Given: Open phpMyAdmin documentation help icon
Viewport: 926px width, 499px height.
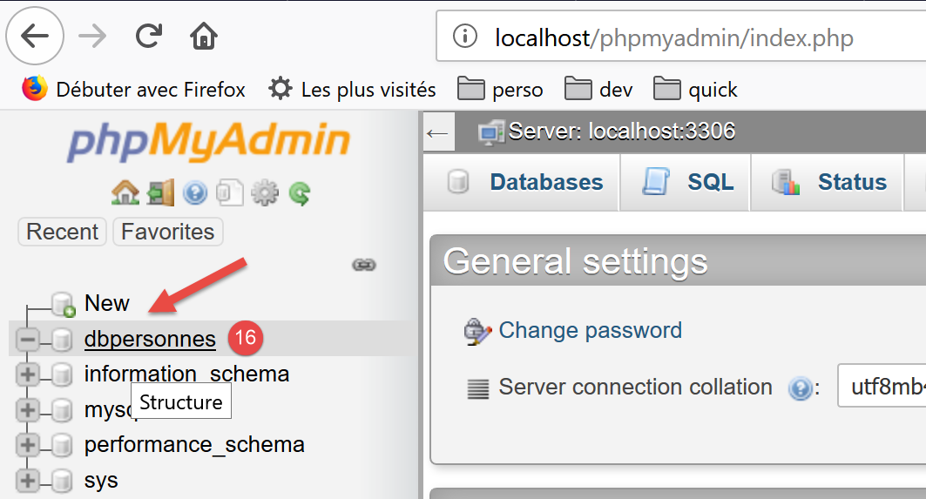Looking at the screenshot, I should coord(194,192).
